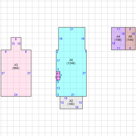Click the 2 dimension on A0's left shoulder
Viewport: 136px width, 136px height.
pyautogui.click(x=57, y=52)
